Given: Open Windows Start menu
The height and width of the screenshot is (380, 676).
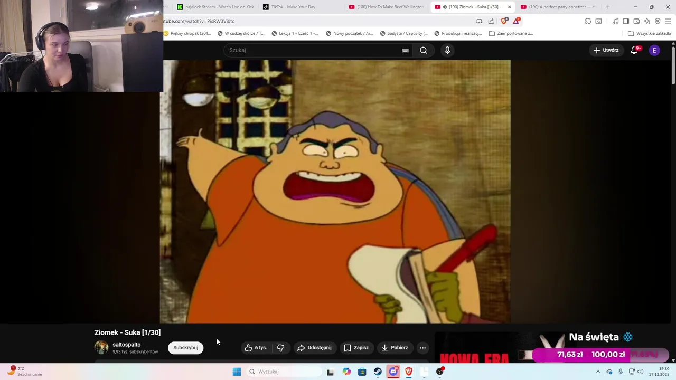Looking at the screenshot, I should (237, 372).
